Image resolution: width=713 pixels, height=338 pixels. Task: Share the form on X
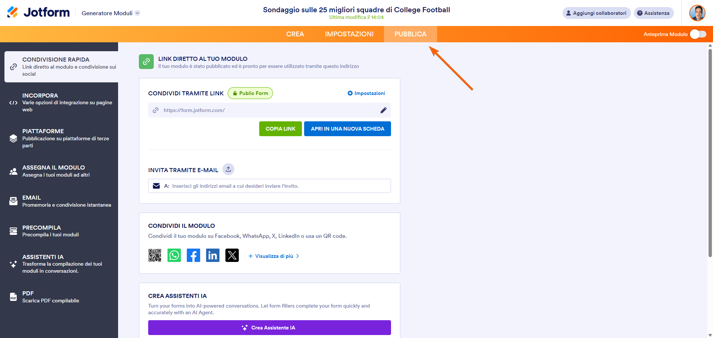tap(232, 255)
